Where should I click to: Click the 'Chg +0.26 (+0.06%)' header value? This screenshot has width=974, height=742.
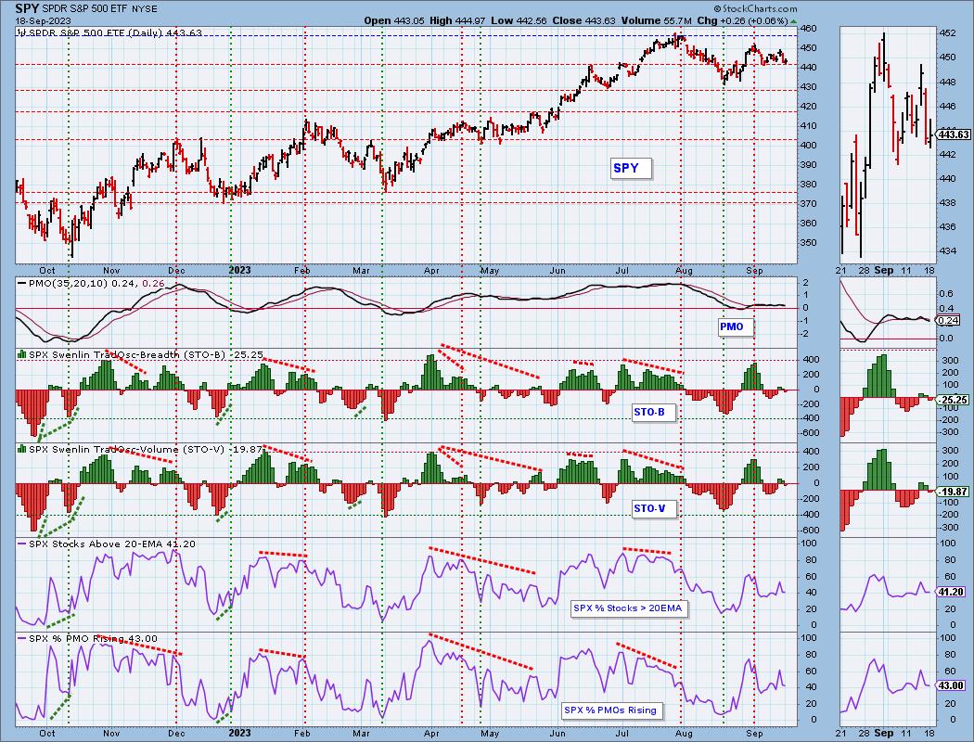click(742, 20)
